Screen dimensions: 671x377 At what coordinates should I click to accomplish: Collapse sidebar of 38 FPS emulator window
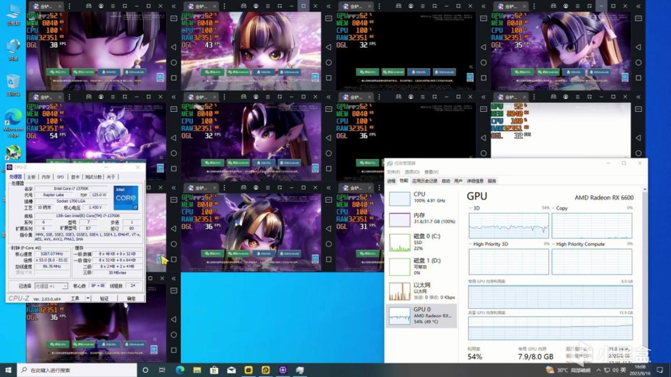174,6
